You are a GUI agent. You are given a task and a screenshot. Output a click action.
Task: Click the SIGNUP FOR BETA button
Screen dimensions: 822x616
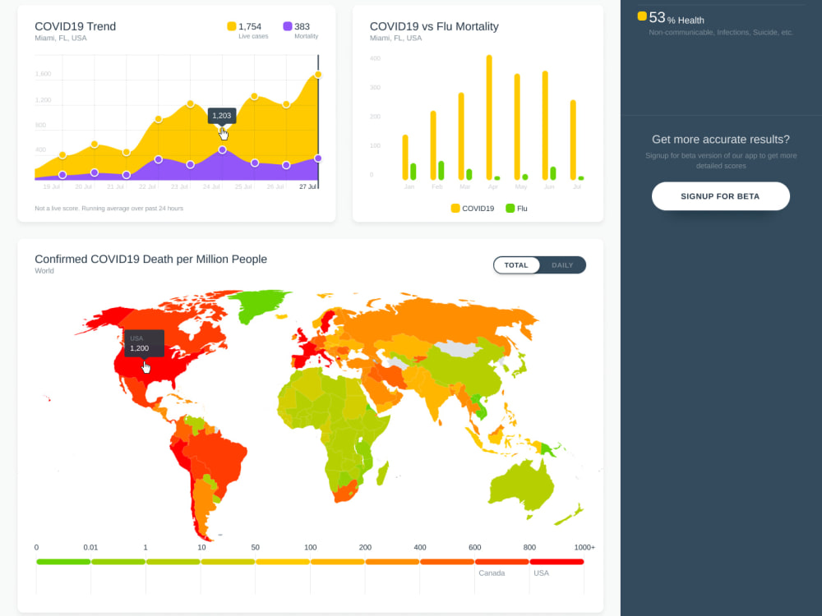[720, 196]
